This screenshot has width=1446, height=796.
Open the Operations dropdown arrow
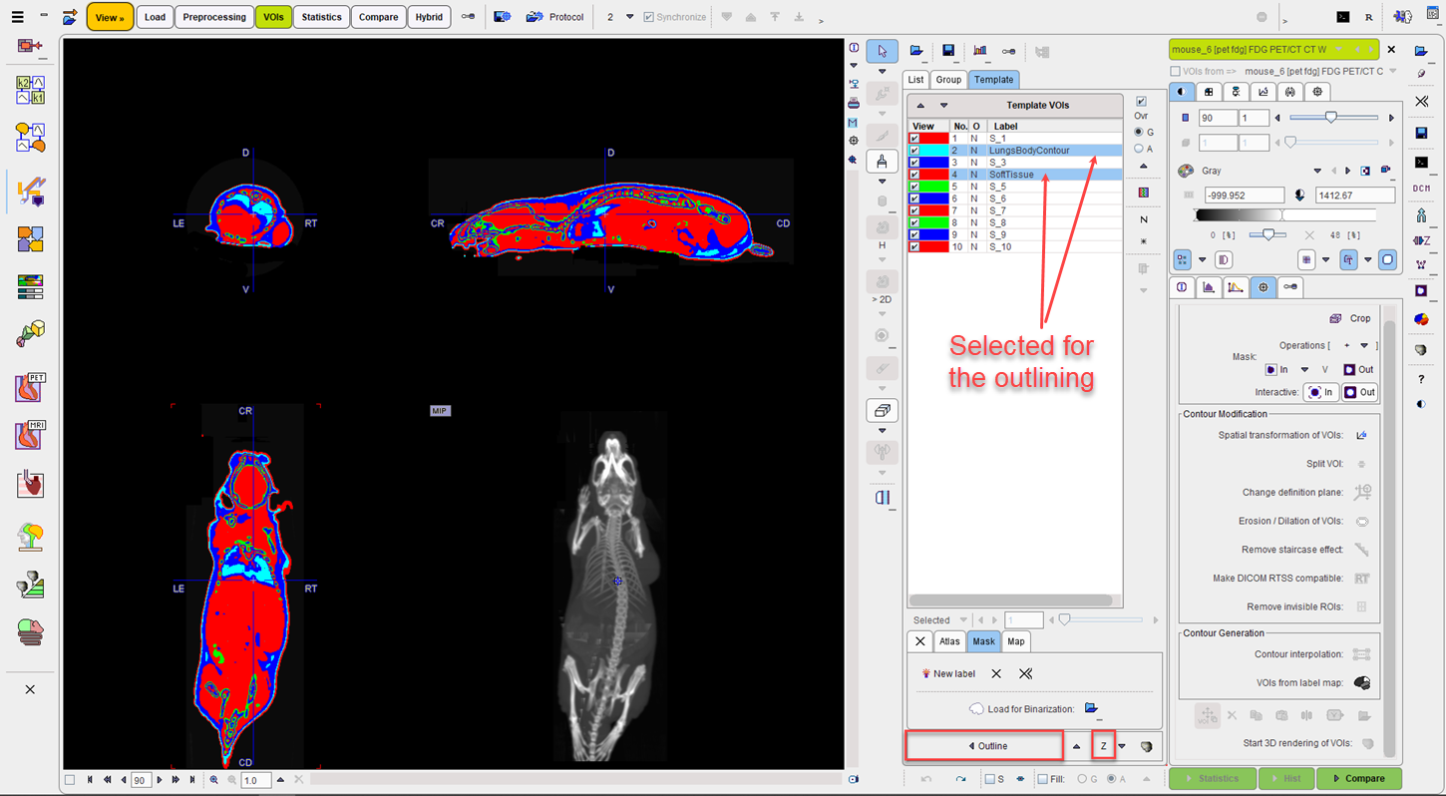(1364, 345)
